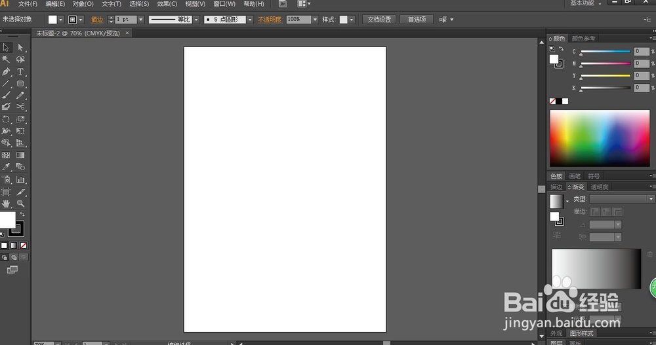Switch to the 颜色参考 tab
The height and width of the screenshot is (345, 656).
[x=583, y=39]
